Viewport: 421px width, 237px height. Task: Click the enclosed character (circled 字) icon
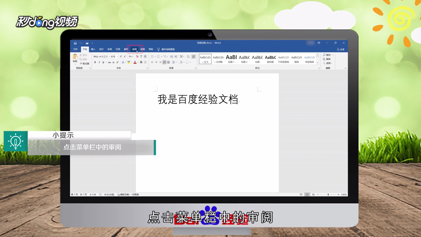145,62
